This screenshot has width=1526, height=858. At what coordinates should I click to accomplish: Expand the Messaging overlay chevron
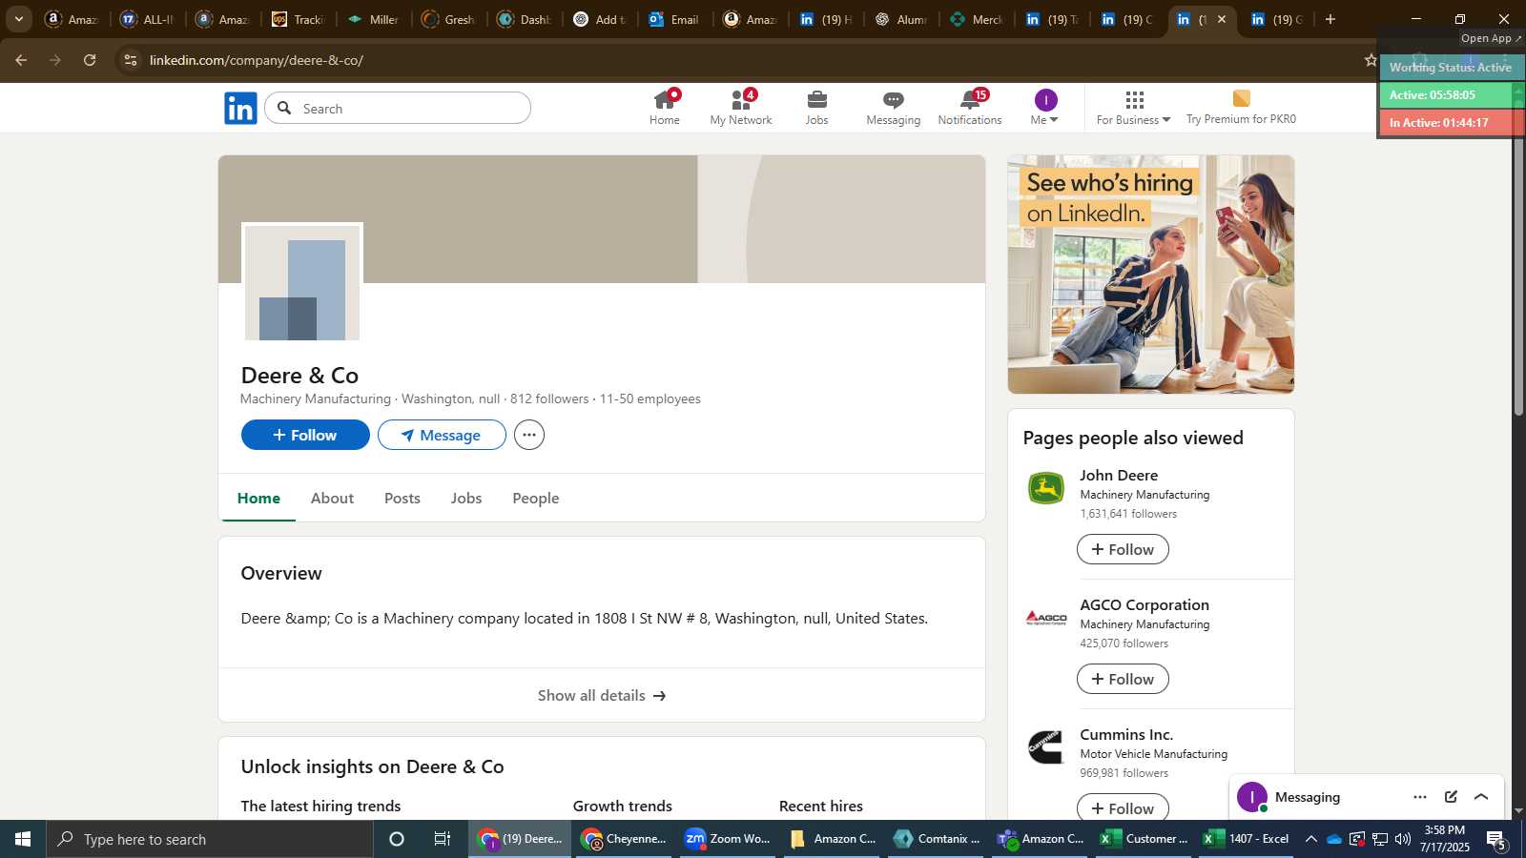[1481, 797]
